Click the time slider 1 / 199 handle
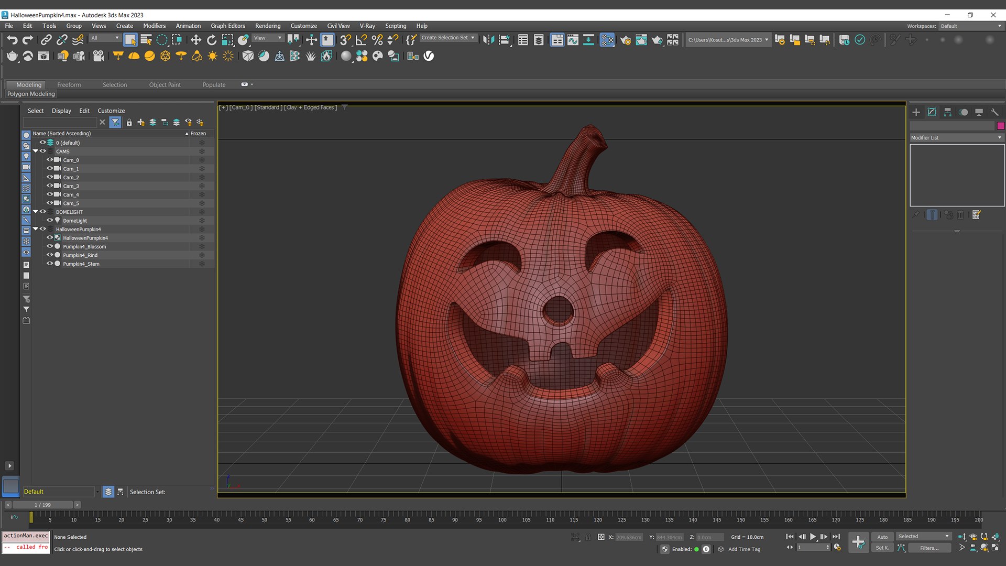This screenshot has width=1006, height=566. pos(42,505)
